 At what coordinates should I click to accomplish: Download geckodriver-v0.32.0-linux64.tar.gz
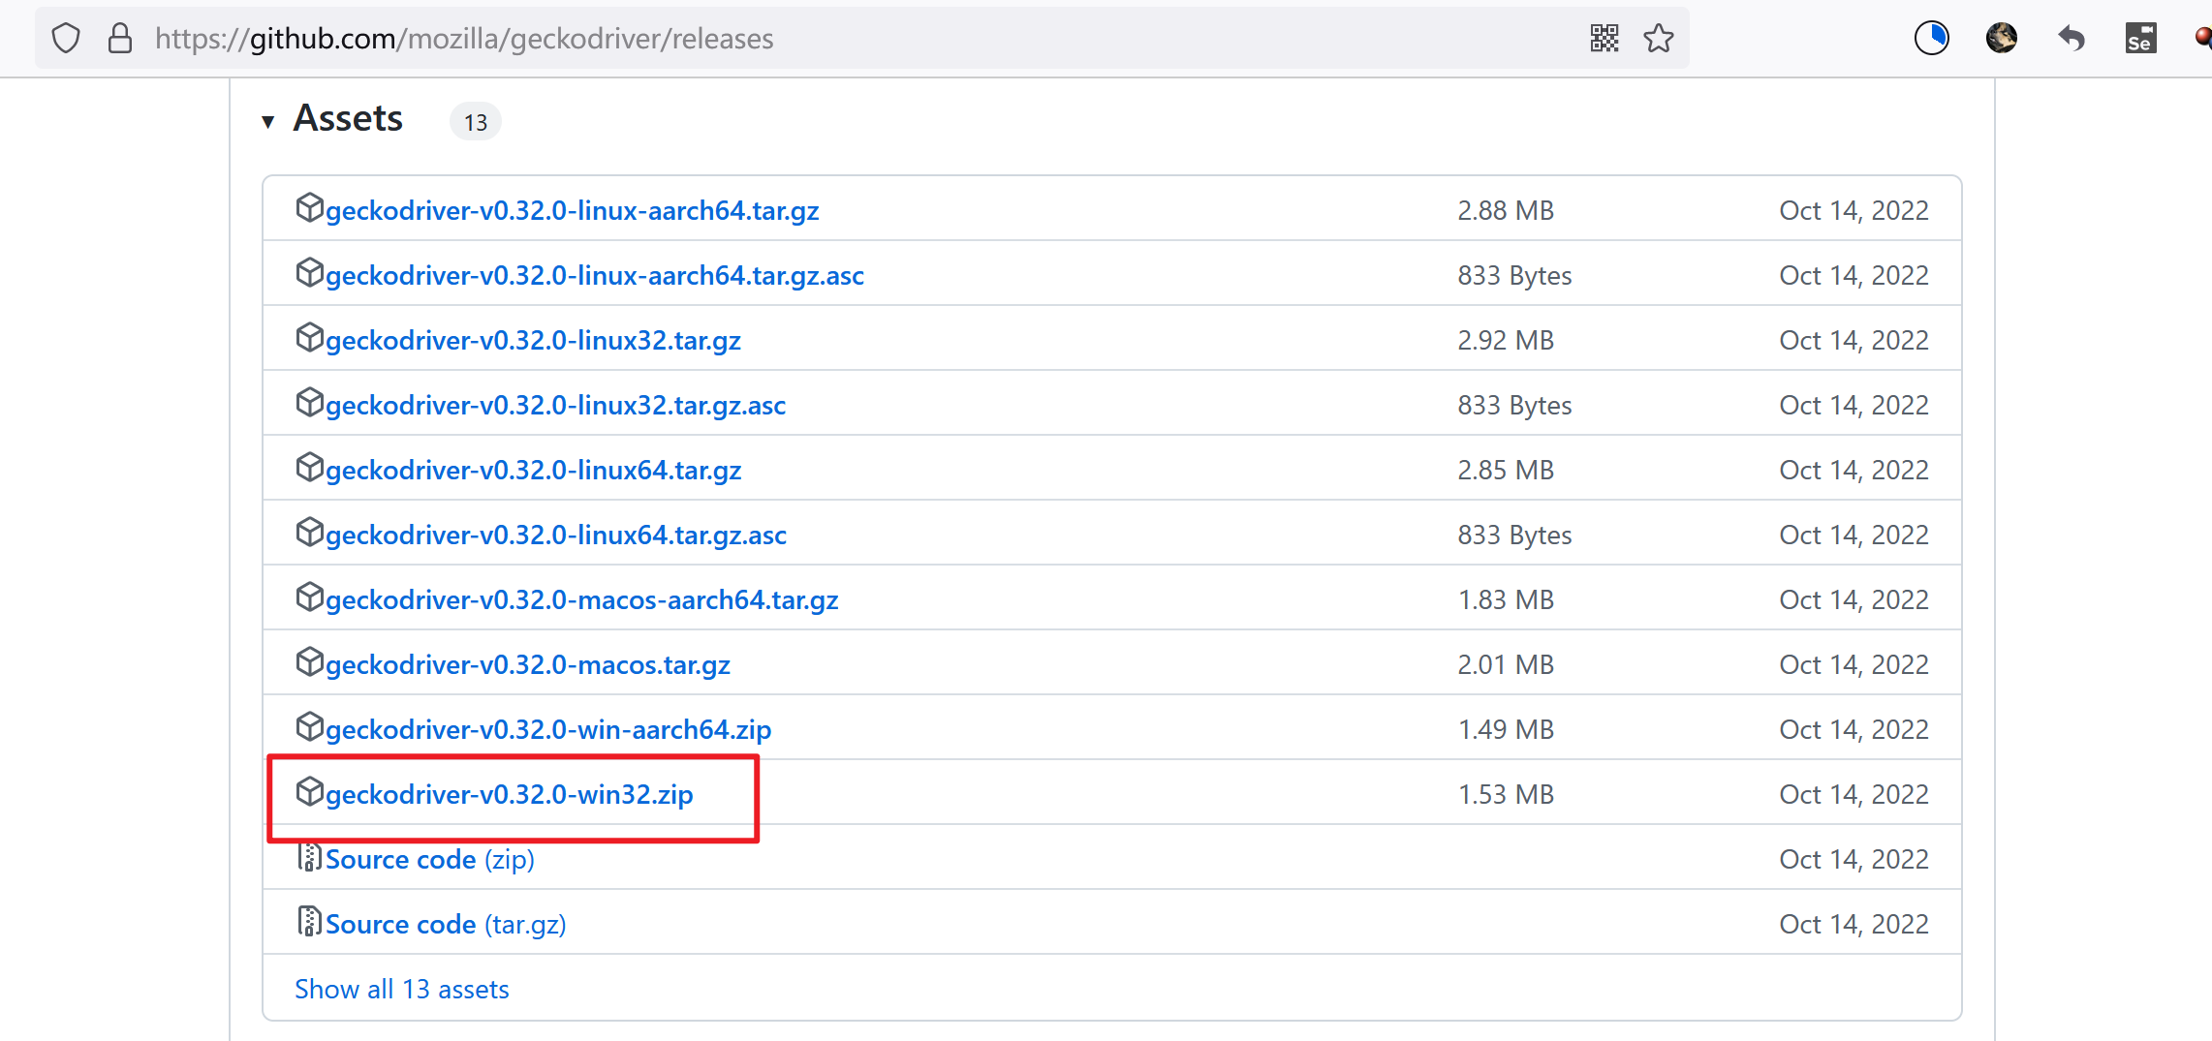click(x=533, y=470)
